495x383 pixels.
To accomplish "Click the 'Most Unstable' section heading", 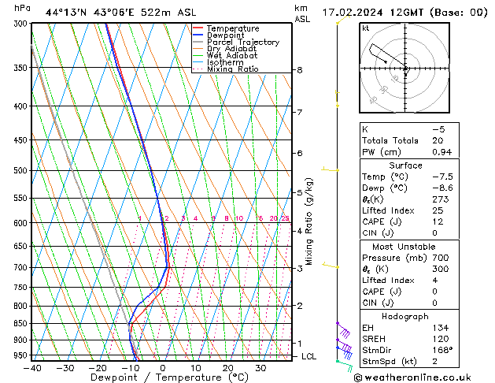I will 404,247.
